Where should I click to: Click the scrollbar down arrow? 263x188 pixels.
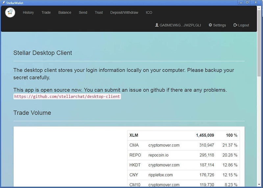click(259, 184)
